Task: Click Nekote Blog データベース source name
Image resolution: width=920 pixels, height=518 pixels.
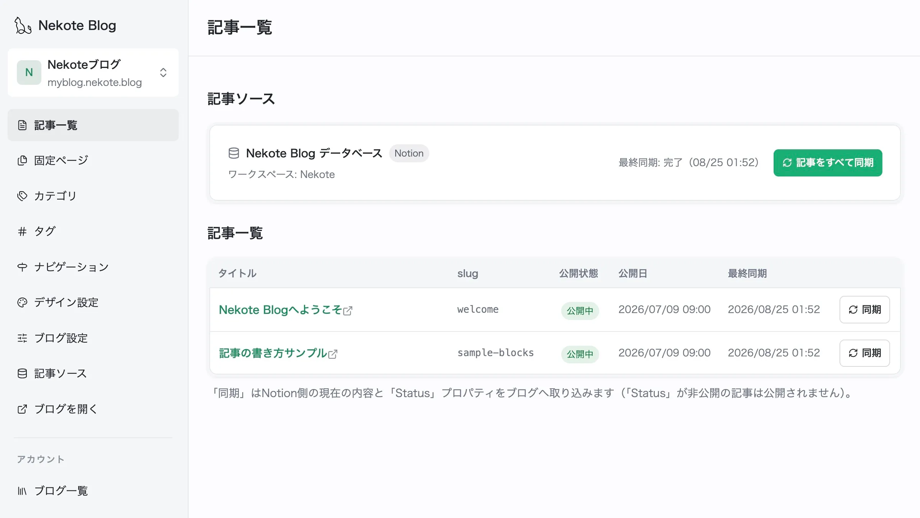Action: pyautogui.click(x=314, y=153)
